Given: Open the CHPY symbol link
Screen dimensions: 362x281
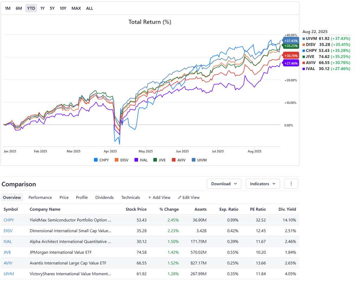Looking at the screenshot, I should (9, 220).
